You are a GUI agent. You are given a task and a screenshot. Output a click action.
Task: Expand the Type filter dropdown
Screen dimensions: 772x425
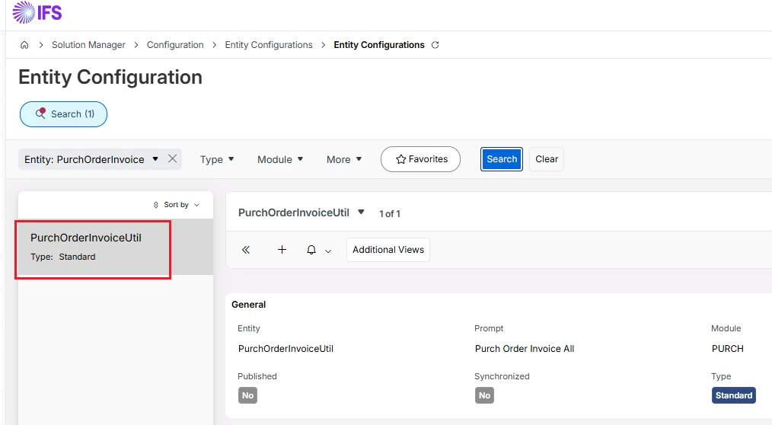coord(217,159)
